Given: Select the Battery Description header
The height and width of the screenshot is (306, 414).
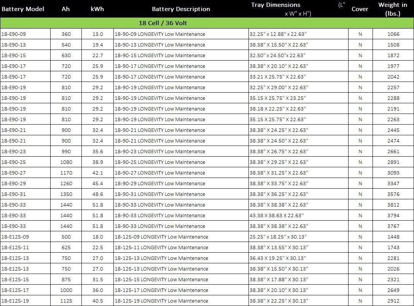Looking at the screenshot, I should click(x=181, y=9).
